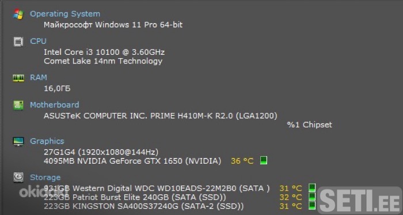Open the CPU section link
Screen dimensions: 403x215
pos(39,41)
